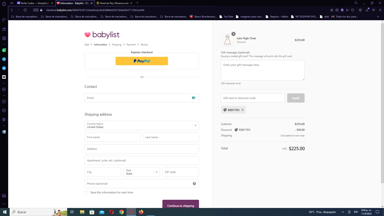Open Chrome from the Windows taskbar
This screenshot has width=384, height=216.
[121, 212]
